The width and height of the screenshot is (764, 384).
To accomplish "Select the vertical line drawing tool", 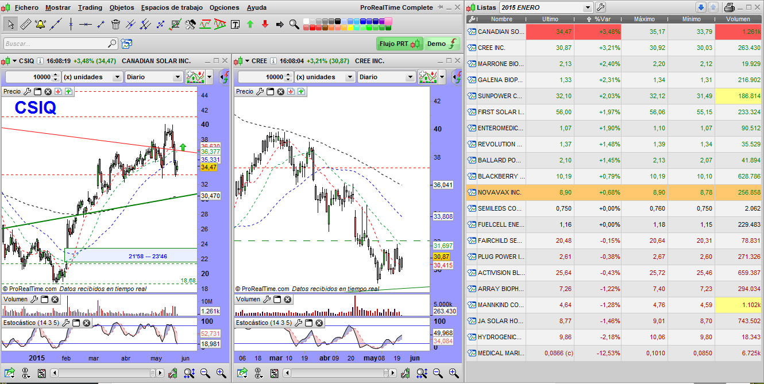I will [x=71, y=24].
